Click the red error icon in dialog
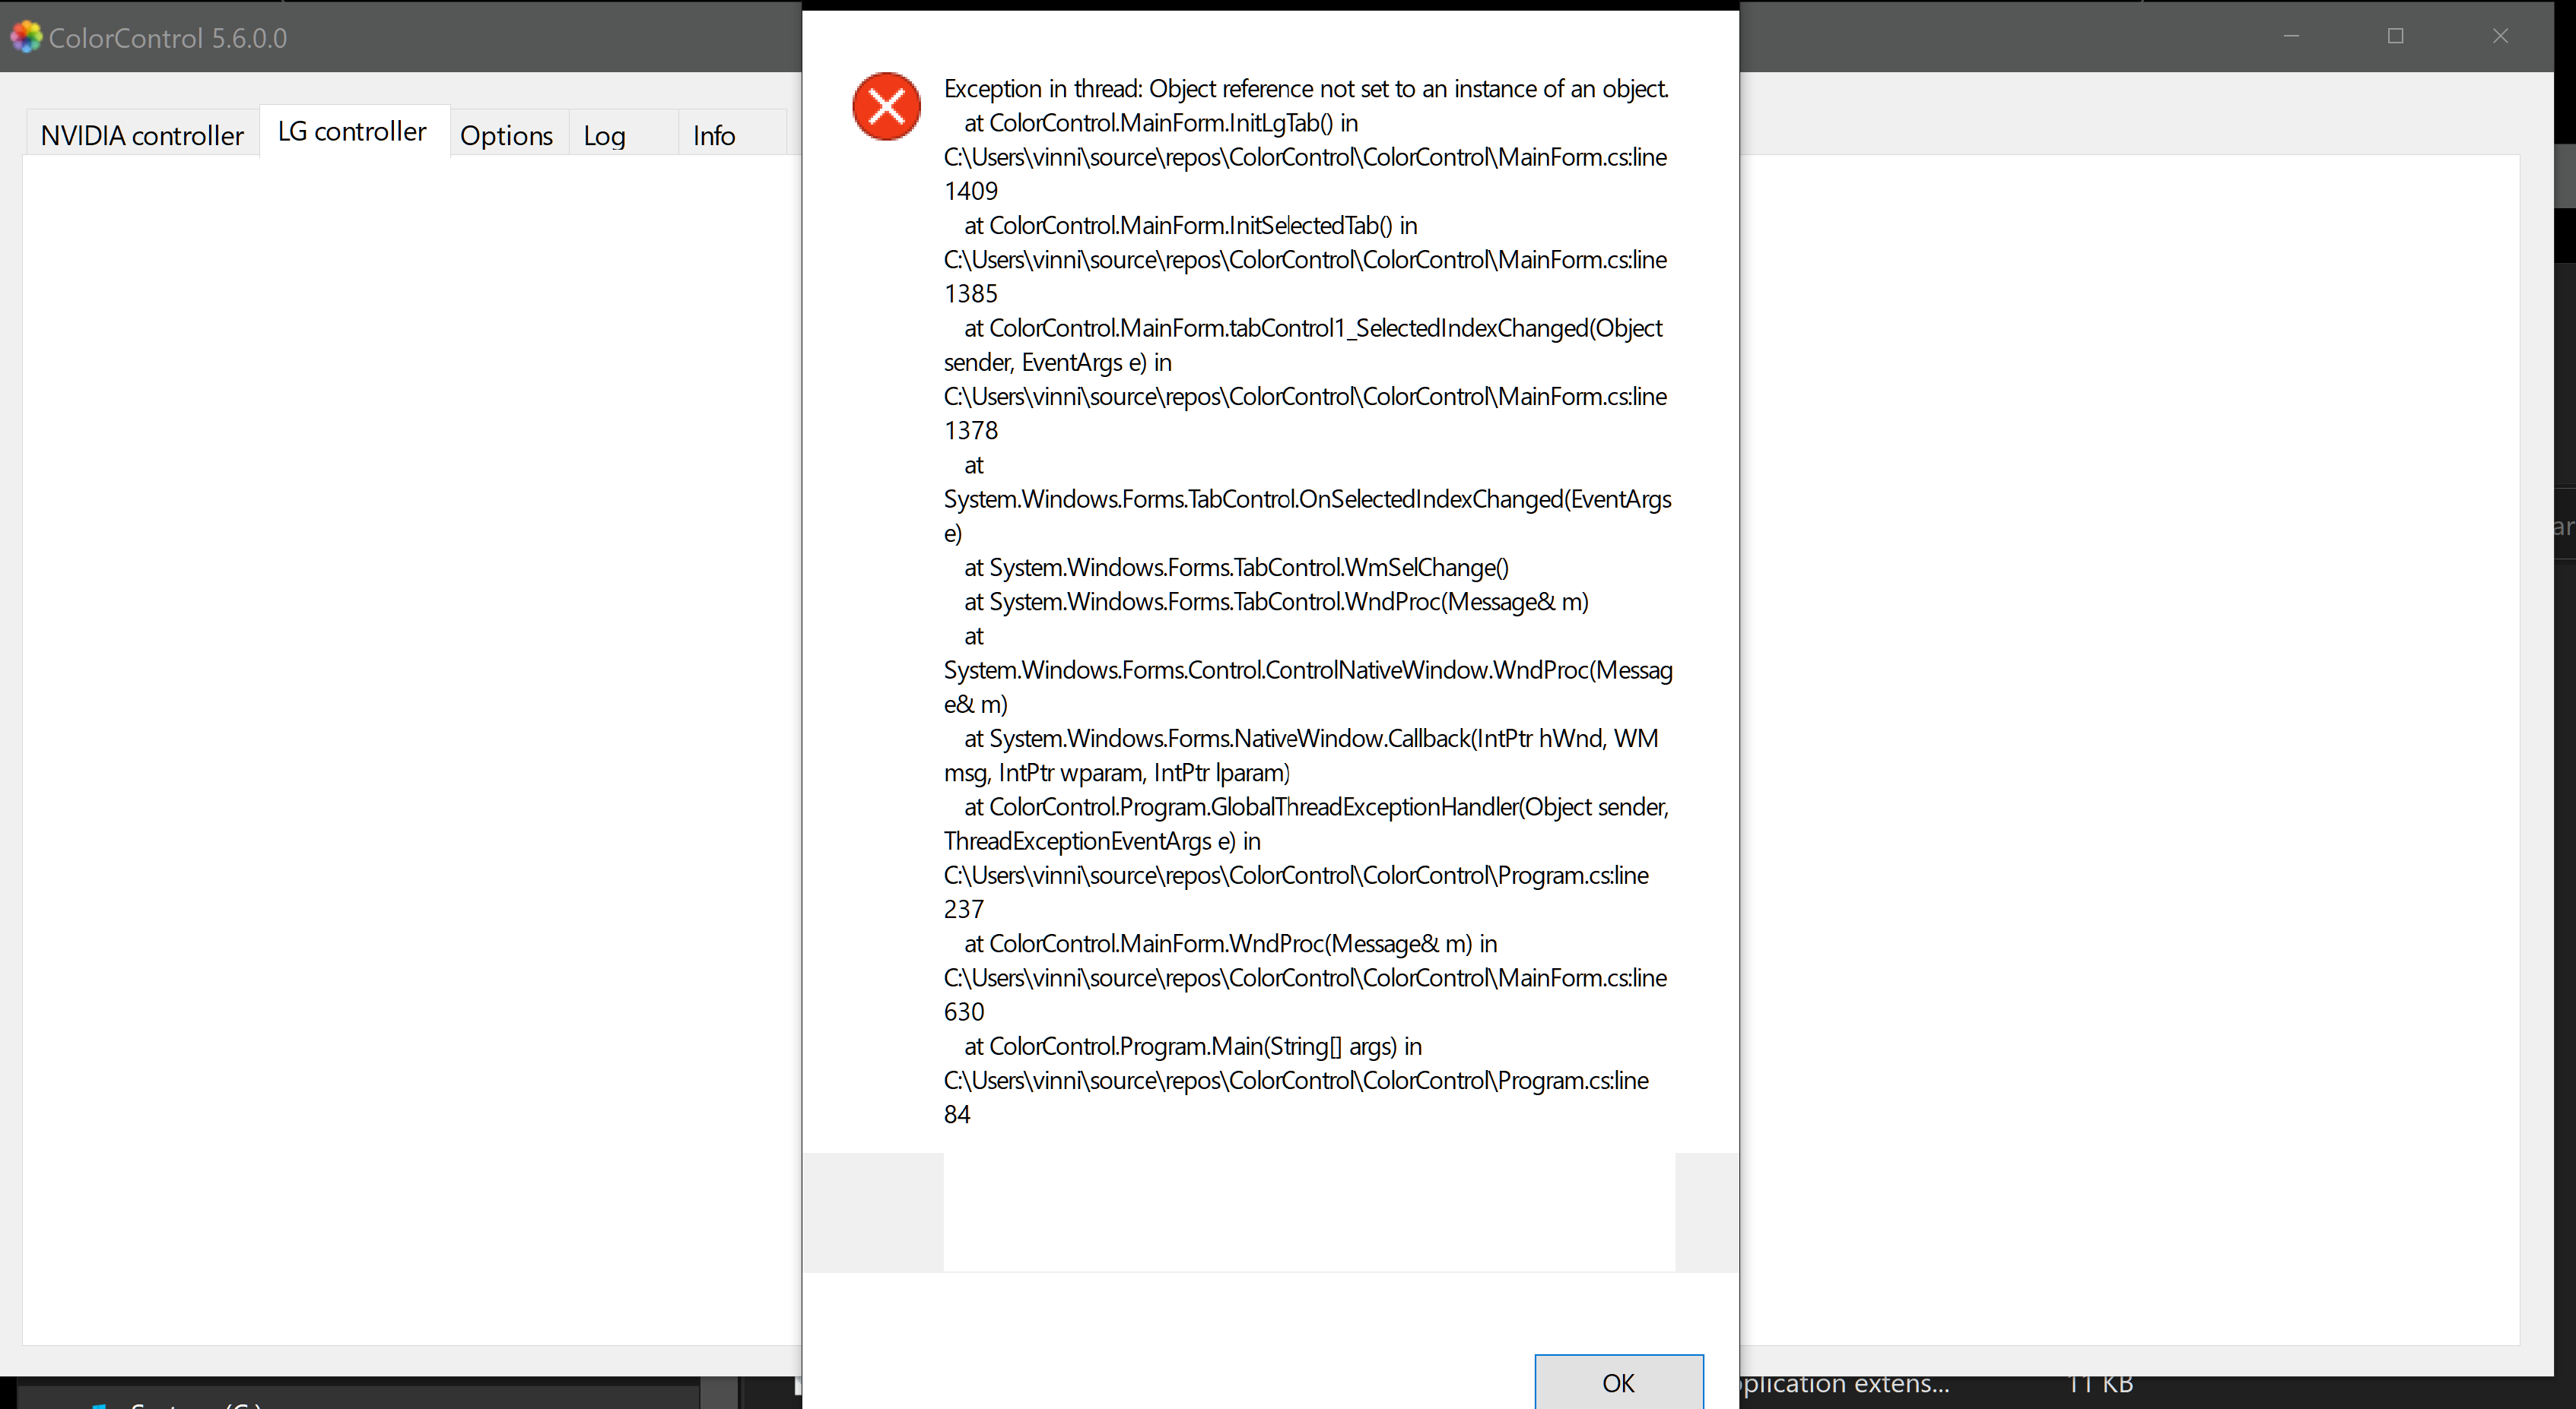 tap(885, 106)
